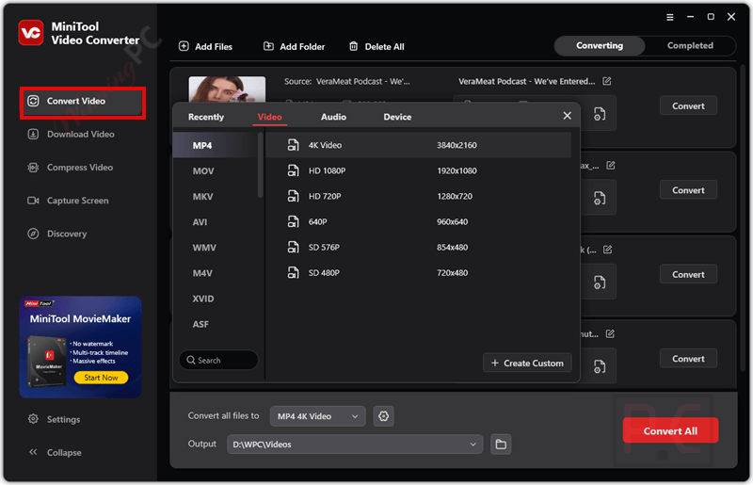Viewport: 753px width, 485px height.
Task: Open Discovery in the sidebar
Action: pos(57,234)
